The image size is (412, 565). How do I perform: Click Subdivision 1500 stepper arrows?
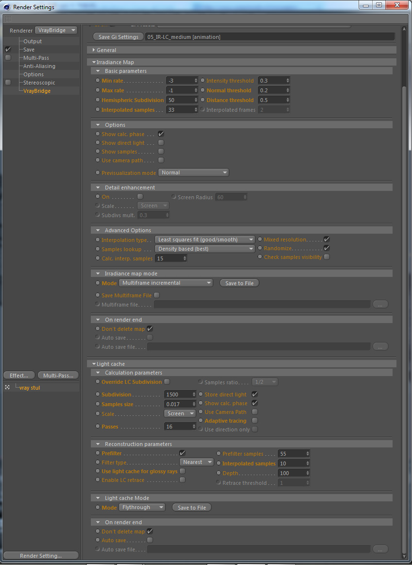click(193, 394)
